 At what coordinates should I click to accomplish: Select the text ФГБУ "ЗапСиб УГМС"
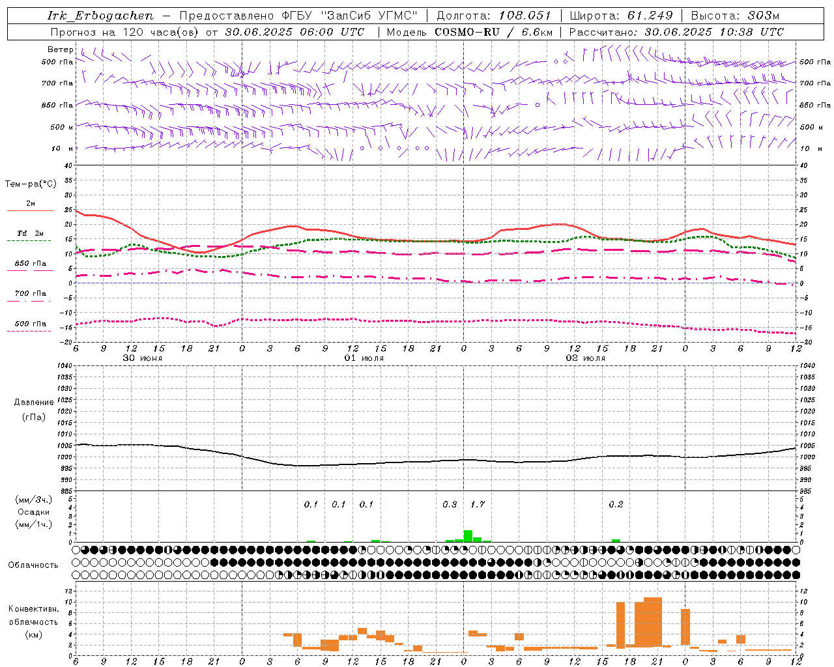point(350,16)
